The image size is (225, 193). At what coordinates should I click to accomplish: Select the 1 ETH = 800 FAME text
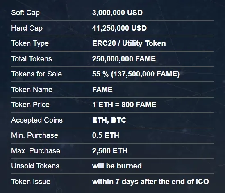pos(124,105)
